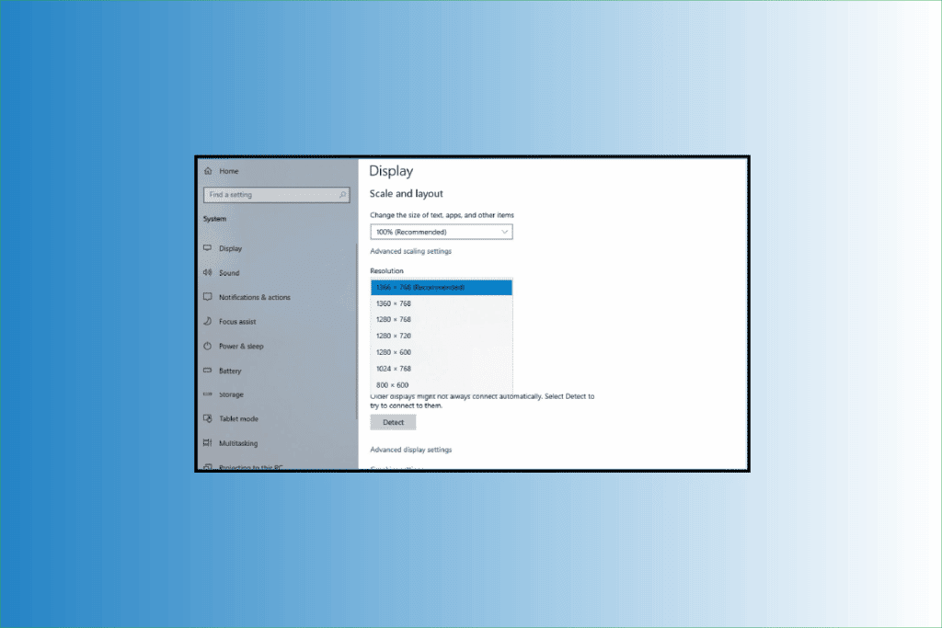942x628 pixels.
Task: Click the scale dropdown chevron arrow
Action: tap(505, 232)
